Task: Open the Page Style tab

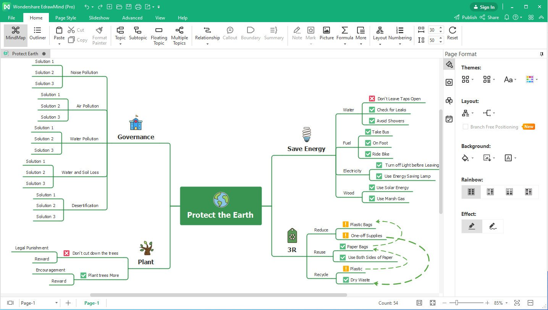Action: (x=66, y=18)
